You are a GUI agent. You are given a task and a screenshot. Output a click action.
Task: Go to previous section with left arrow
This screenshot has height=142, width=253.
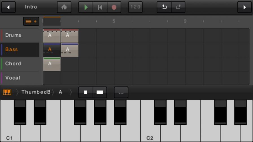[x=8, y=7]
